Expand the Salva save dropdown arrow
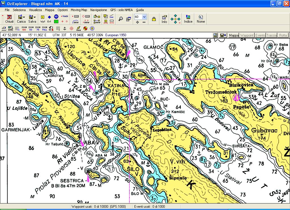The width and height of the screenshot is (290, 210). coord(35,17)
